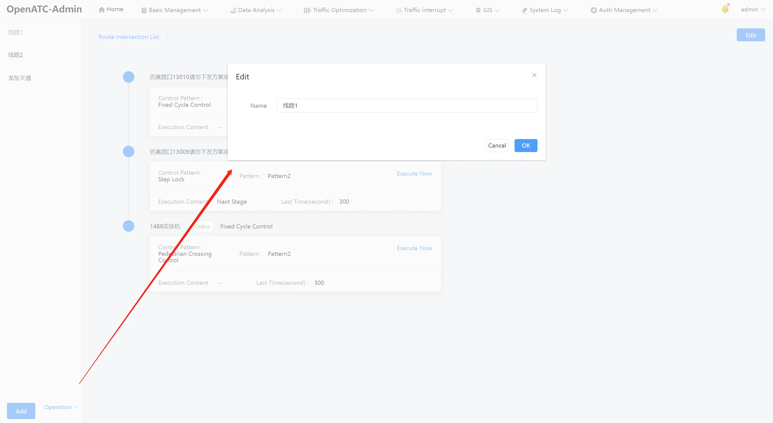Click Execute Now for the Step Lock card

tap(414, 173)
